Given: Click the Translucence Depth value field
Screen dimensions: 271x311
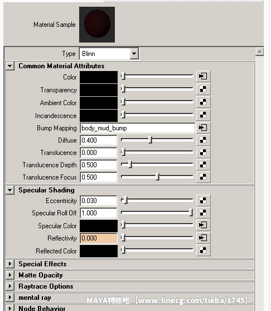Looking at the screenshot, I should pos(99,165).
